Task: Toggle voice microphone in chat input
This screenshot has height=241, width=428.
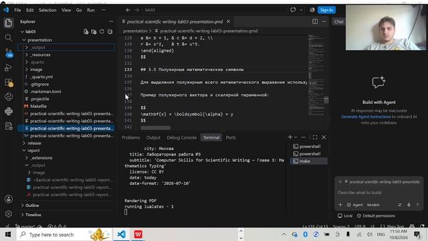Action: [409, 205]
